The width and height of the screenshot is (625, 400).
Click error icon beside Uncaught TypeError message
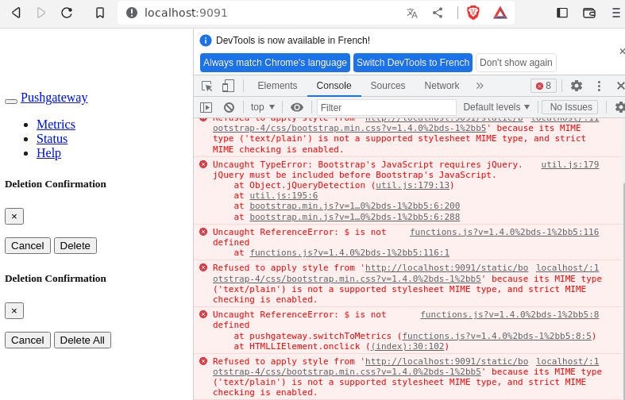coord(203,164)
